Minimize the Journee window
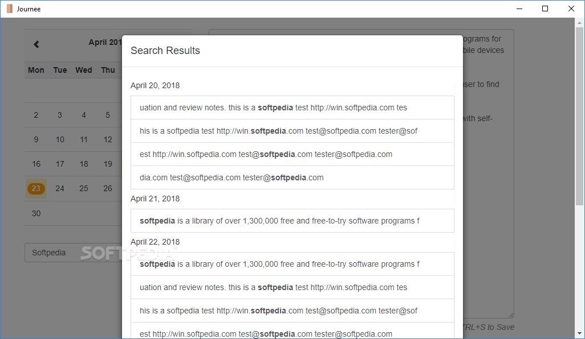 (x=519, y=9)
